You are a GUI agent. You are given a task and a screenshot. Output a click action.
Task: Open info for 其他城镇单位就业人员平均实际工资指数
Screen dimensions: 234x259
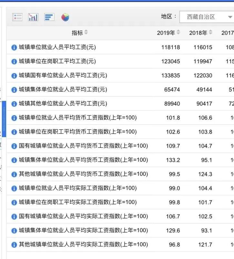14,245
